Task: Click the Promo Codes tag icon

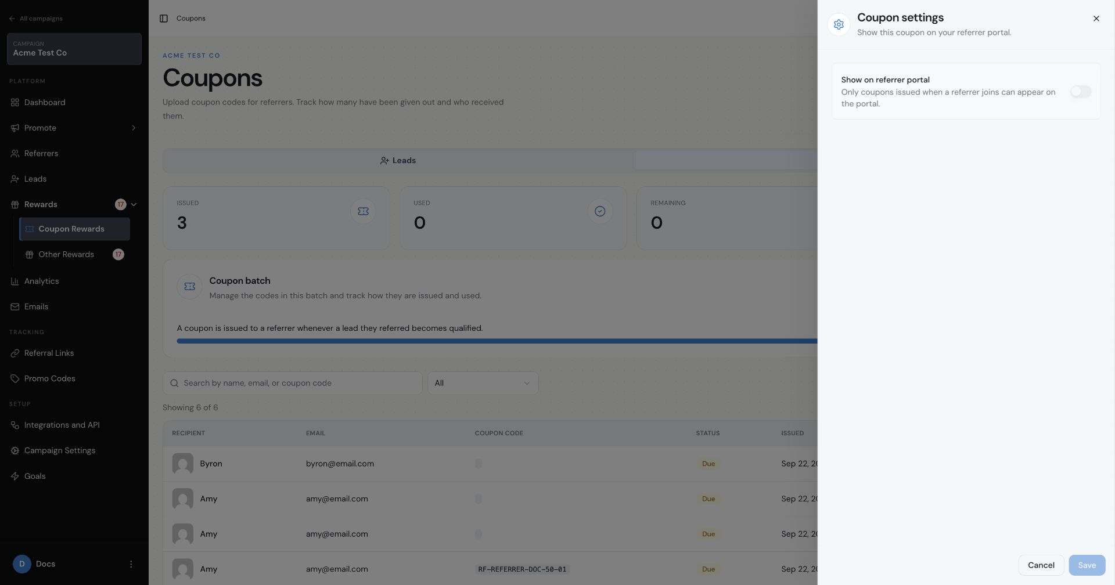Action: pos(15,378)
